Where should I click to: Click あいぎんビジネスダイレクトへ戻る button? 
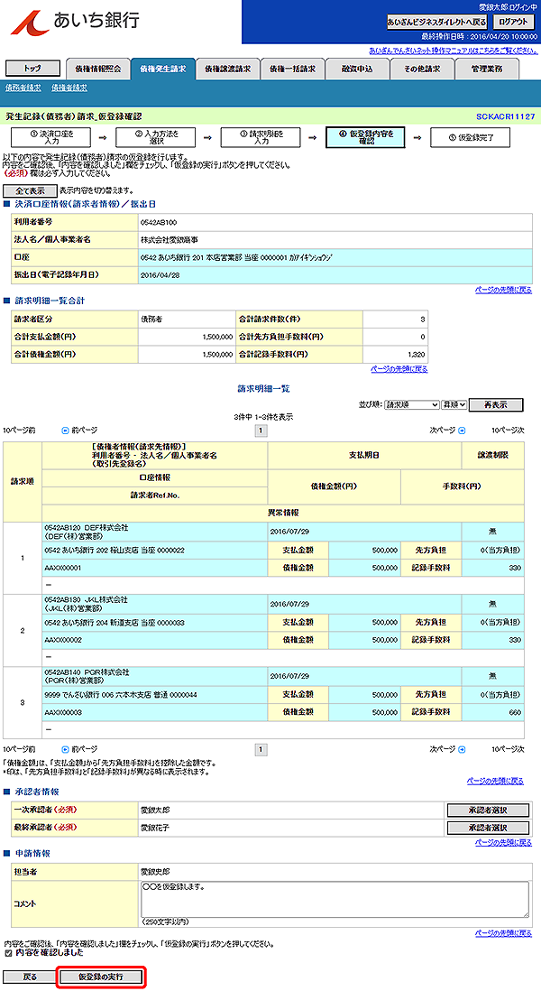click(x=436, y=23)
